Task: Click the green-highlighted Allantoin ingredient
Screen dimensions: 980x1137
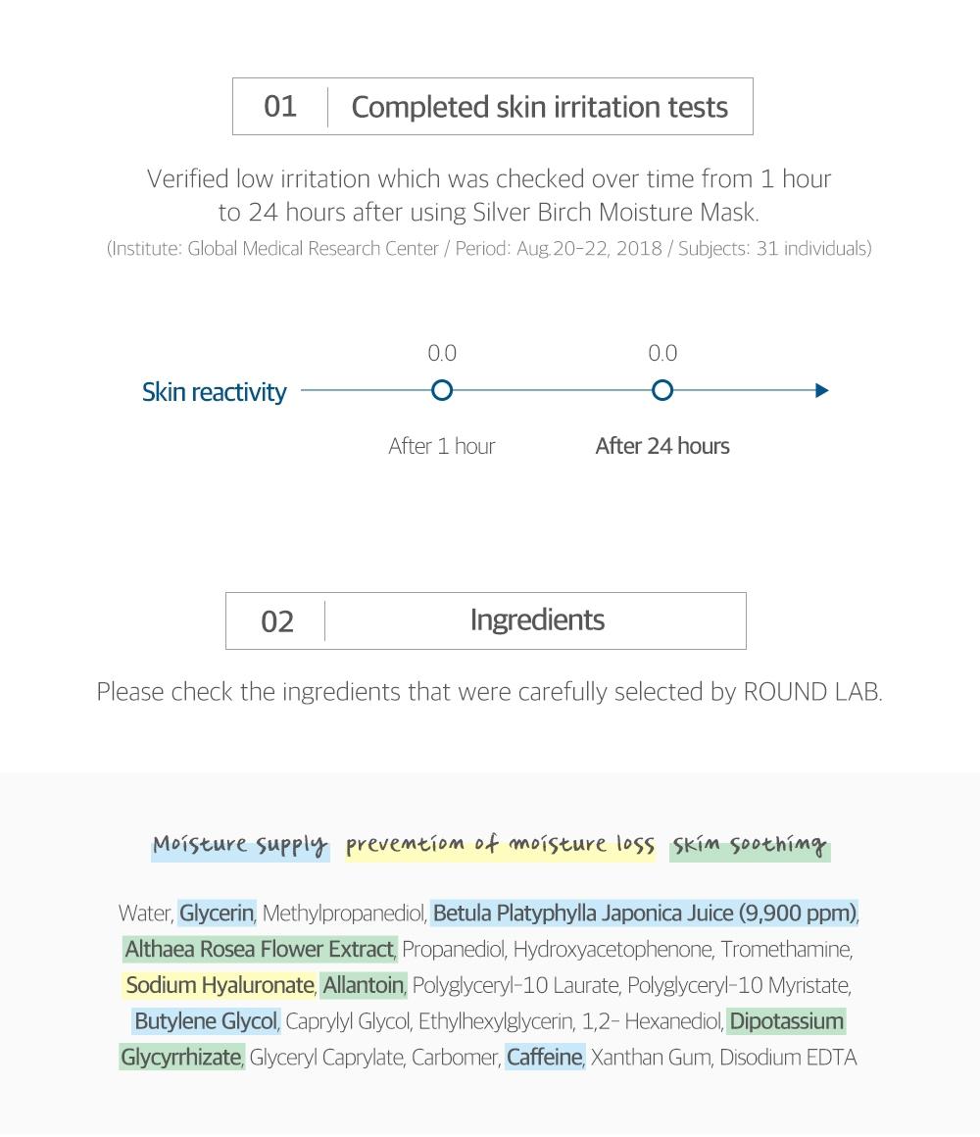Action: [364, 985]
